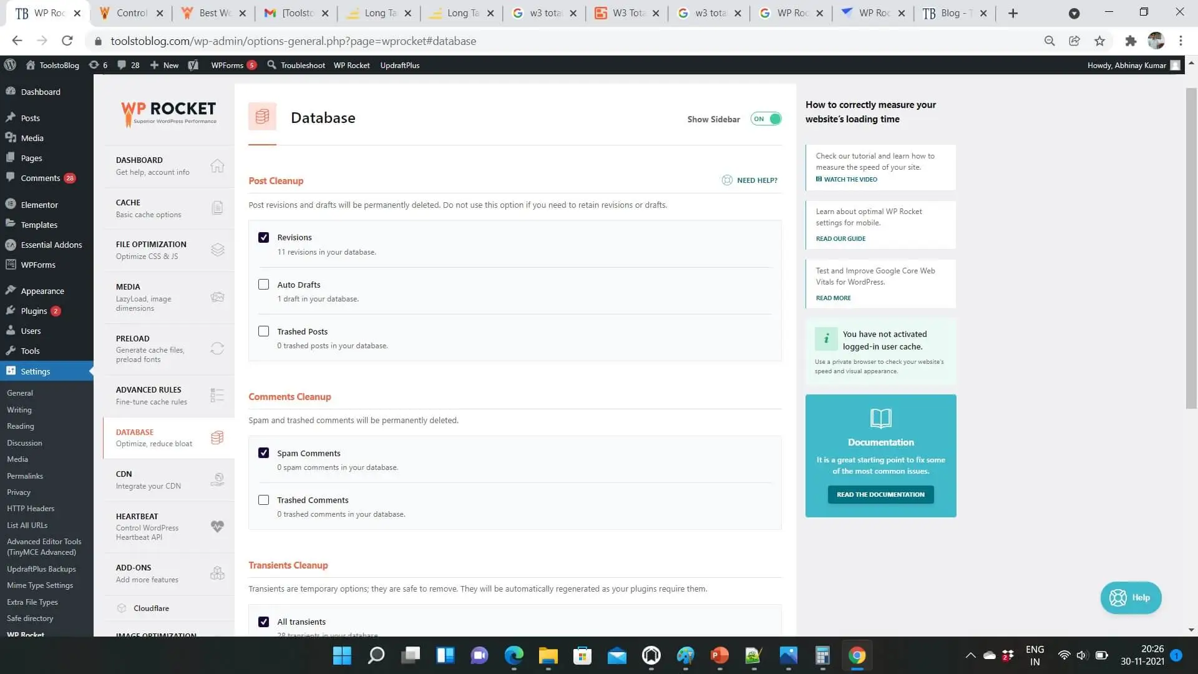Click the browser reload icon
The height and width of the screenshot is (674, 1198).
67,41
